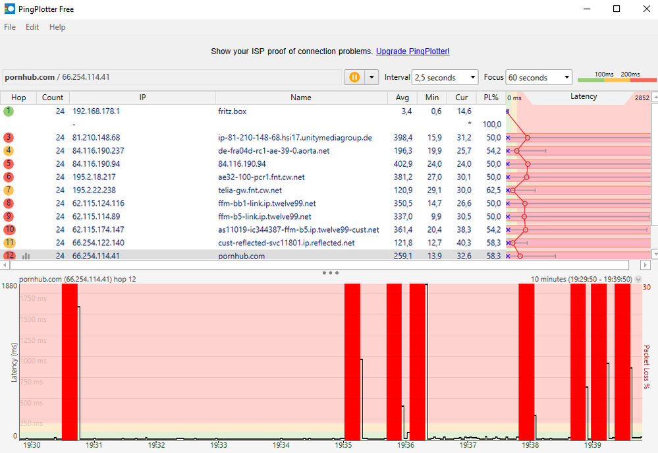Click hop 9 red circle icon
This screenshot has width=658, height=453.
[9, 216]
